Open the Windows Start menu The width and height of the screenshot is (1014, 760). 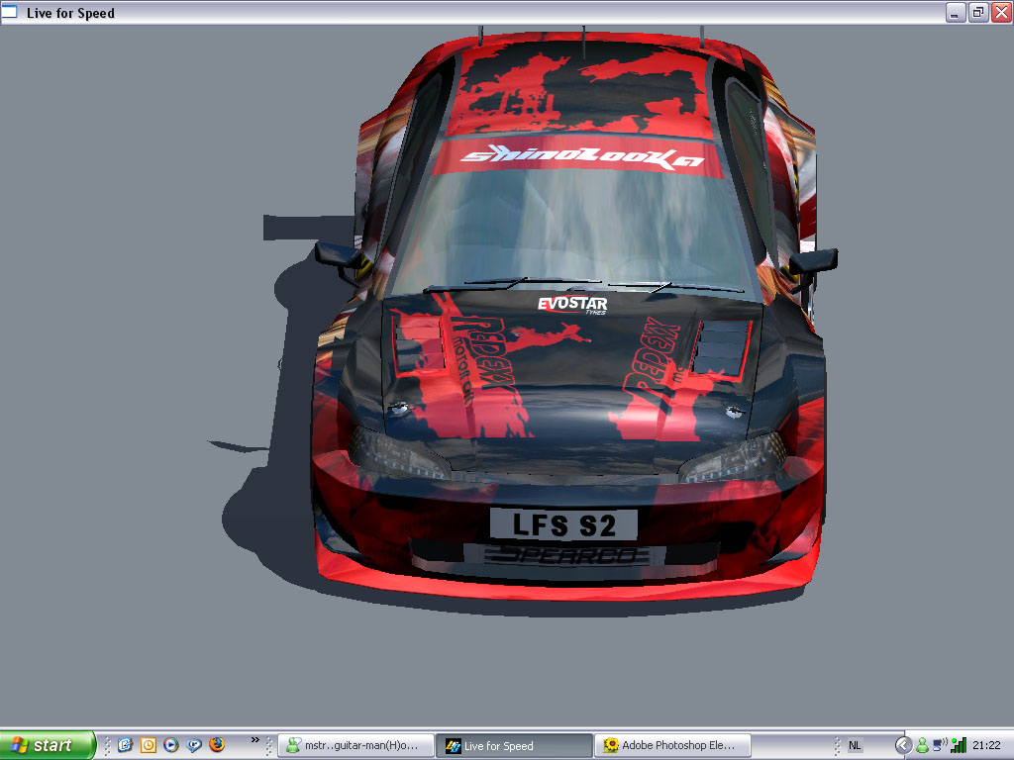click(48, 745)
